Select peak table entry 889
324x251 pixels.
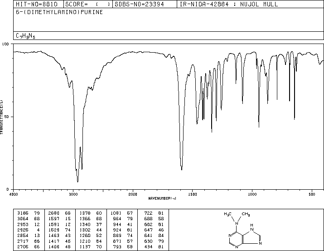[123, 236]
